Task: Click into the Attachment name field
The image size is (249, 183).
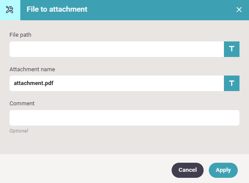Action: [117, 83]
